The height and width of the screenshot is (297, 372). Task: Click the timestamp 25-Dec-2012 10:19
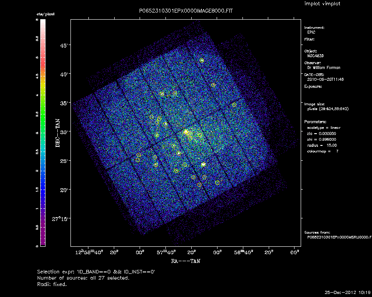pos(347,292)
